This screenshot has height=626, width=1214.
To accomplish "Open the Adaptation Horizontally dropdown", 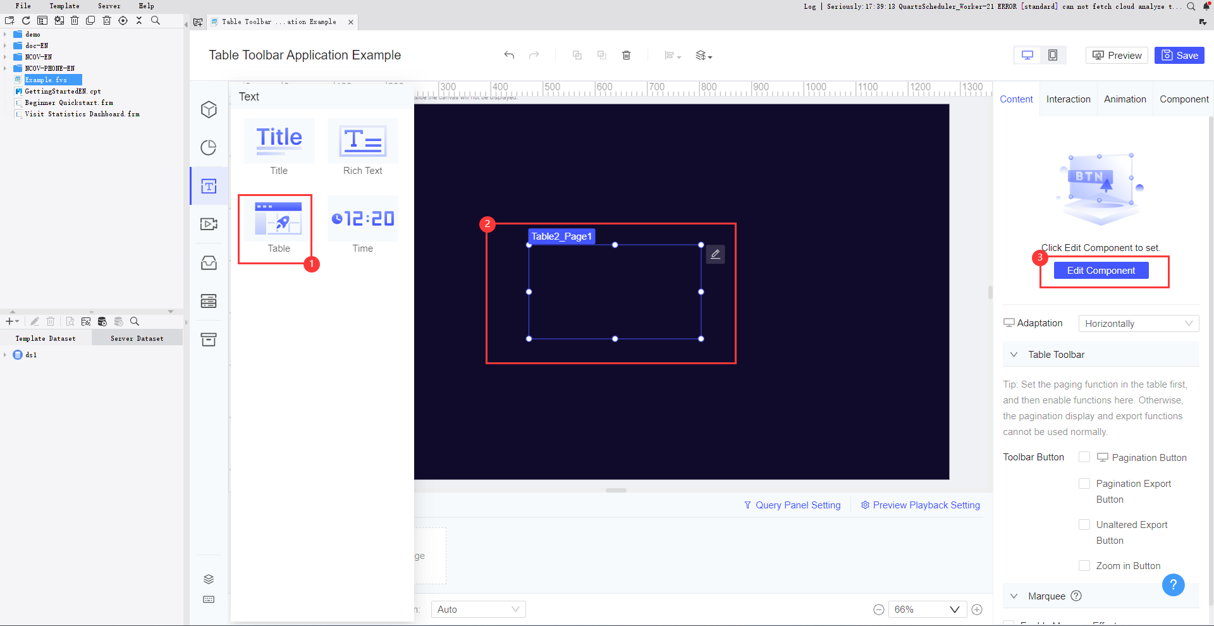I will click(1138, 323).
